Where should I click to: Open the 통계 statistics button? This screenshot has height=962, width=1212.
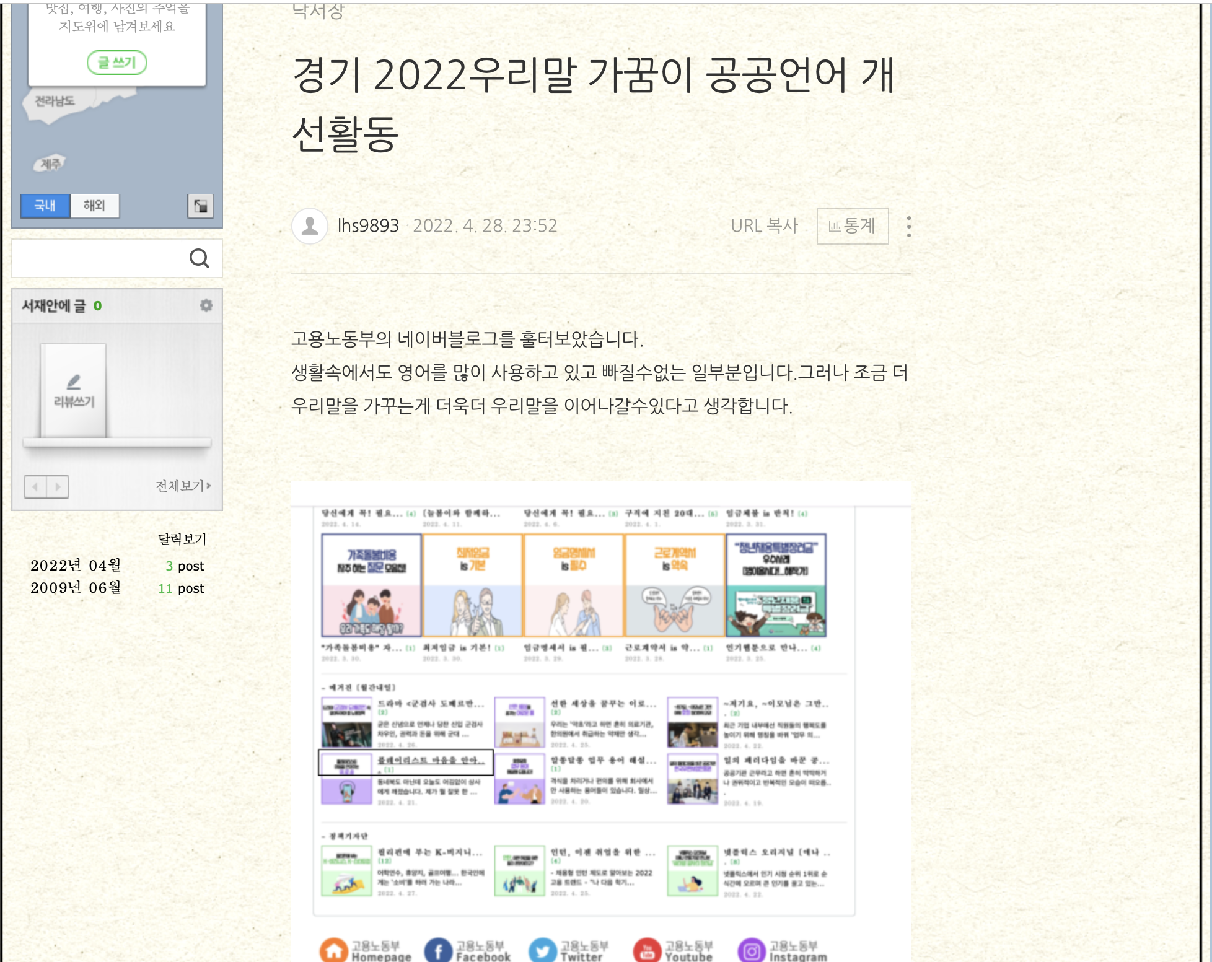[853, 226]
